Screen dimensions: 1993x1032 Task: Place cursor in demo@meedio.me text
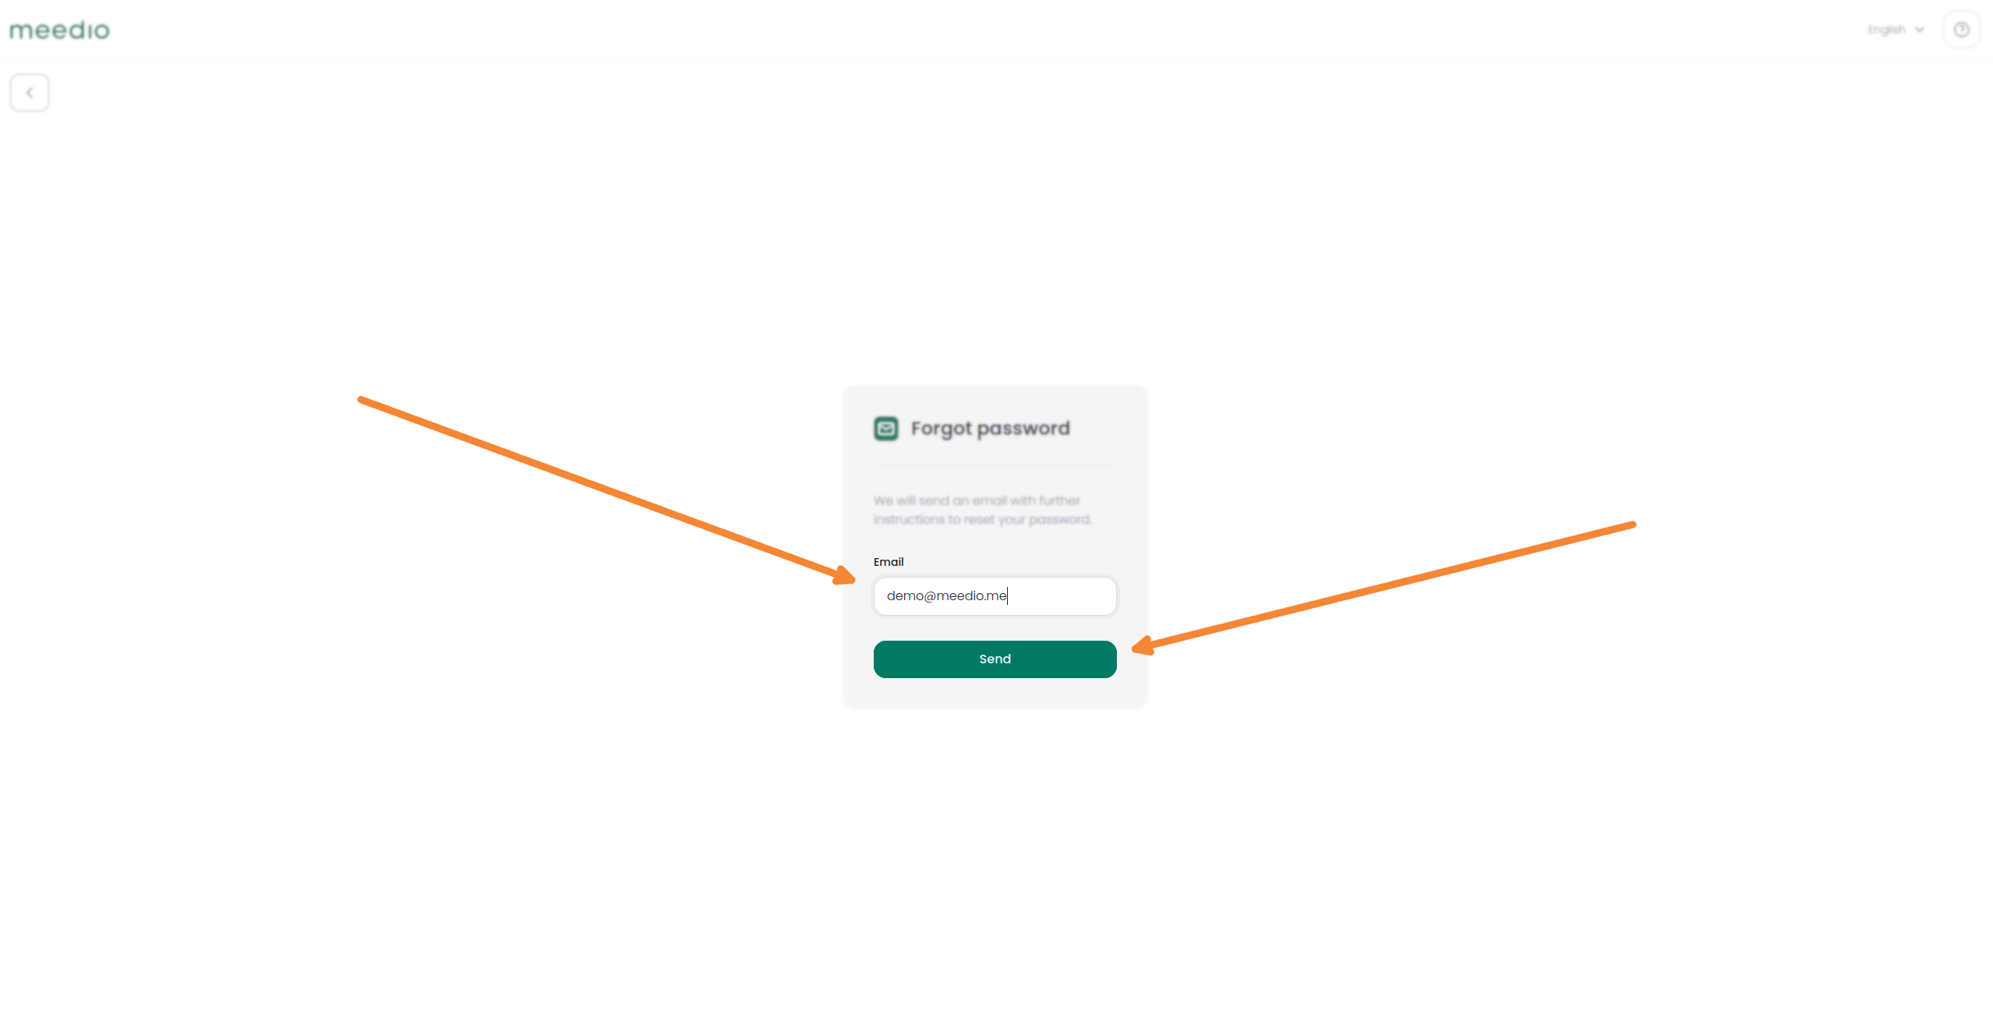coord(947,596)
